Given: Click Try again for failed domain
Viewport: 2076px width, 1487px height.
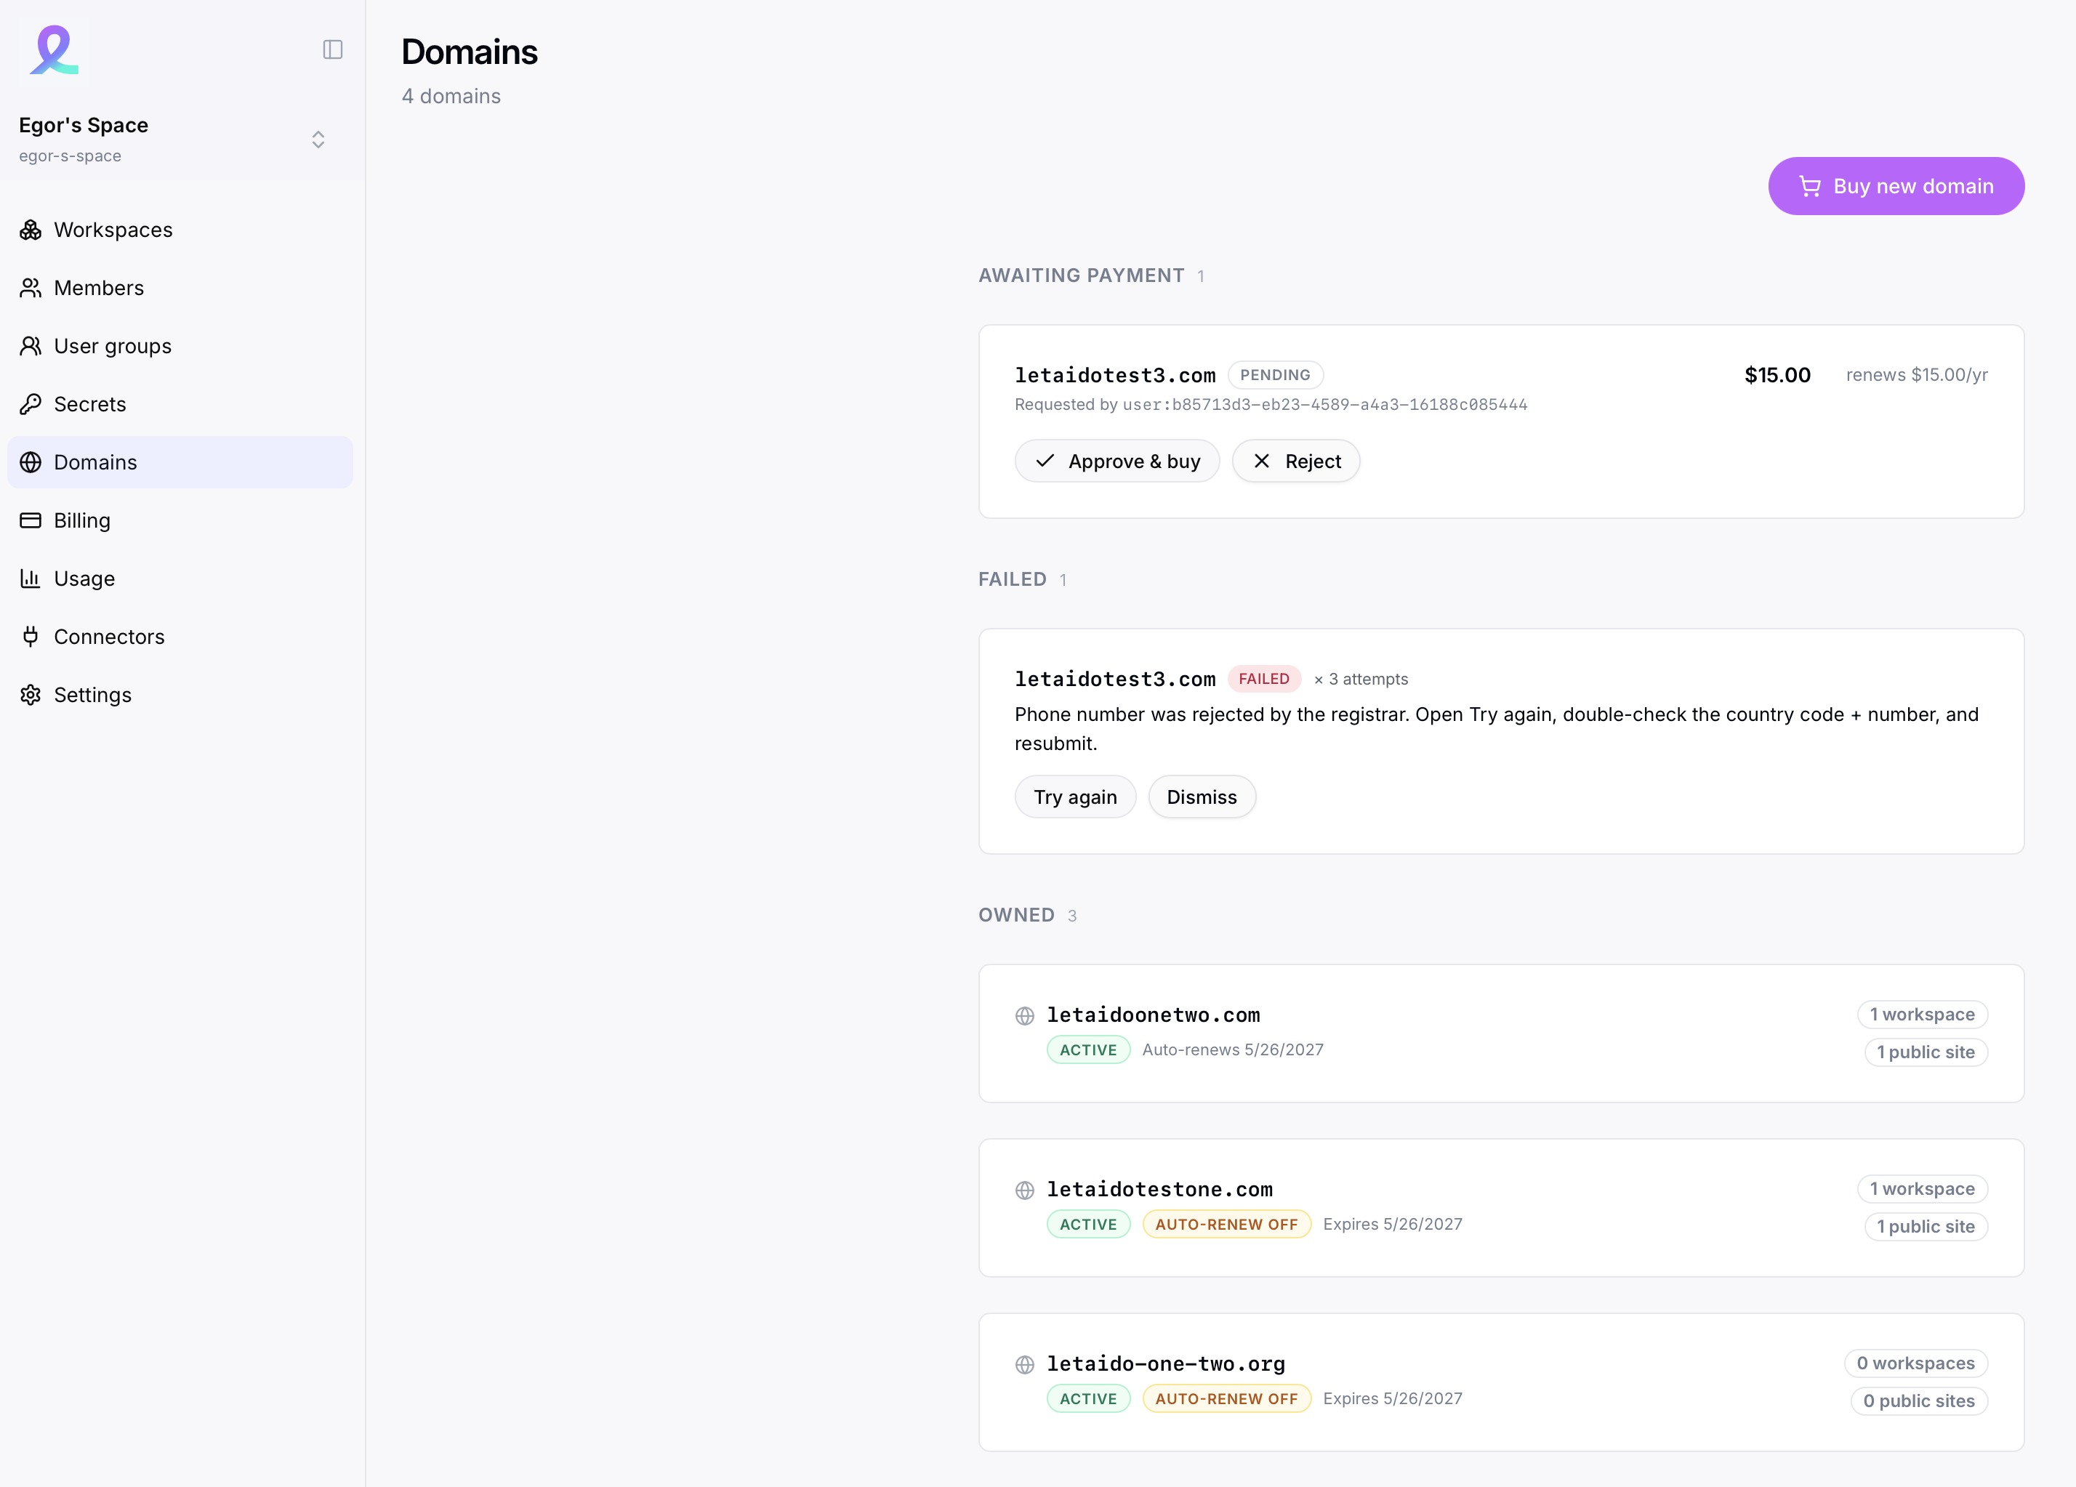Looking at the screenshot, I should click(1076, 797).
